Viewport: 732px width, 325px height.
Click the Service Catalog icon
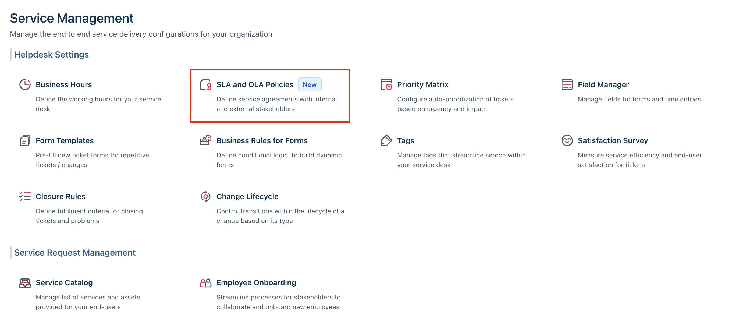pos(25,283)
